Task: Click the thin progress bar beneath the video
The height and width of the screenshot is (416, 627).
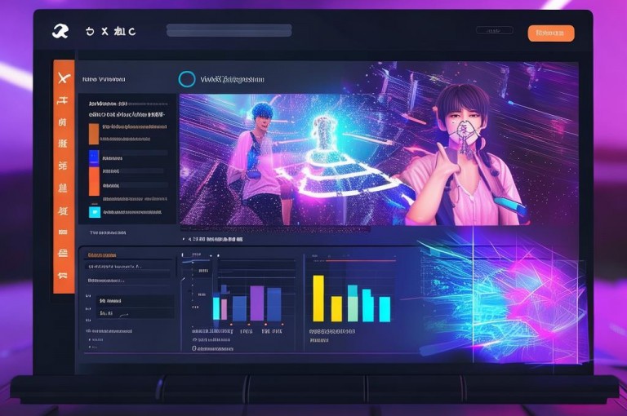Action: [275, 229]
